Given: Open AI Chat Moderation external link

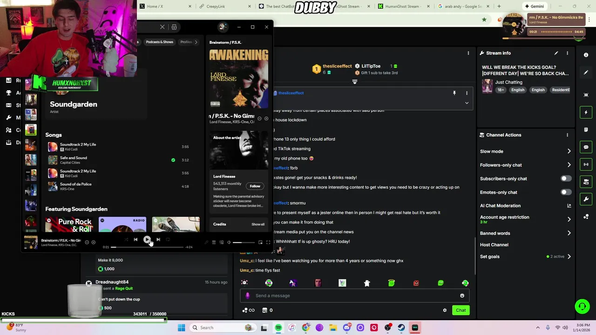Looking at the screenshot, I should click(x=569, y=206).
